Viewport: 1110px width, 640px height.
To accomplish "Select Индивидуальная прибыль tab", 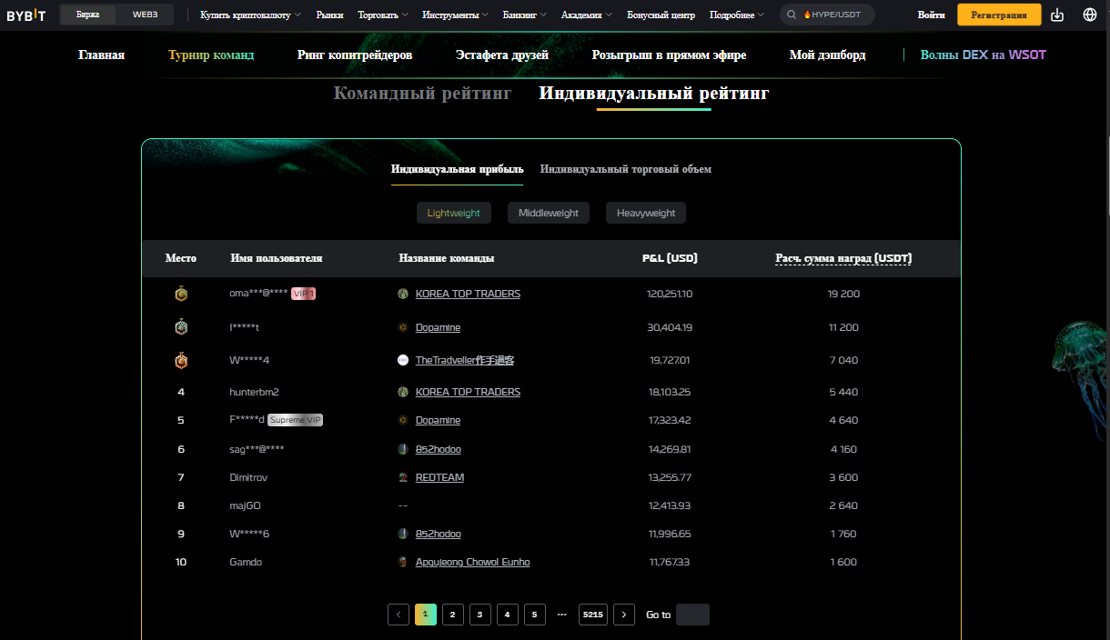I will (x=458, y=169).
